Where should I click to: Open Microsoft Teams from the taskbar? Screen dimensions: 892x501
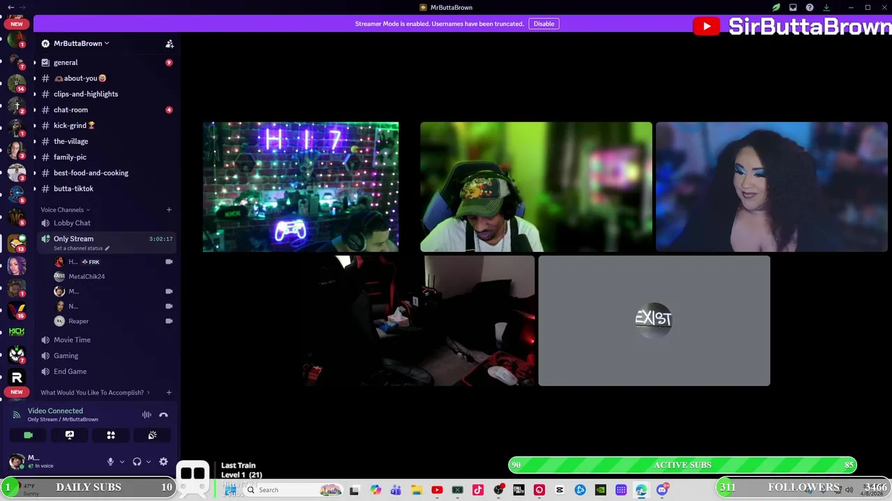[x=396, y=490]
